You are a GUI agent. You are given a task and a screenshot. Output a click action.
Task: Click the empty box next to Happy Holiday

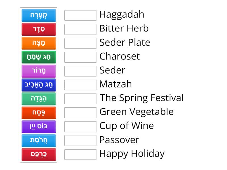click(x=80, y=154)
